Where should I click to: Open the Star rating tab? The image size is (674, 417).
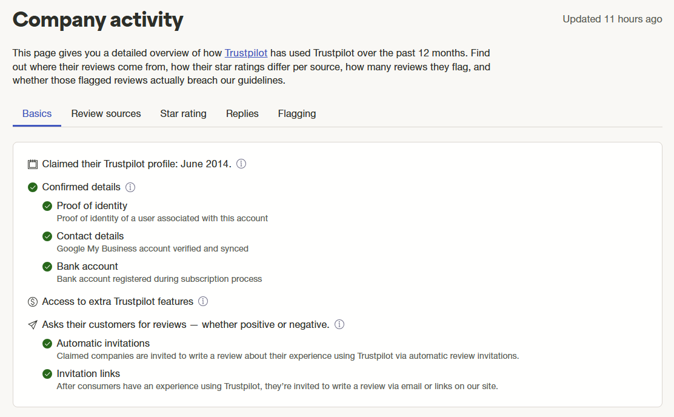click(183, 113)
